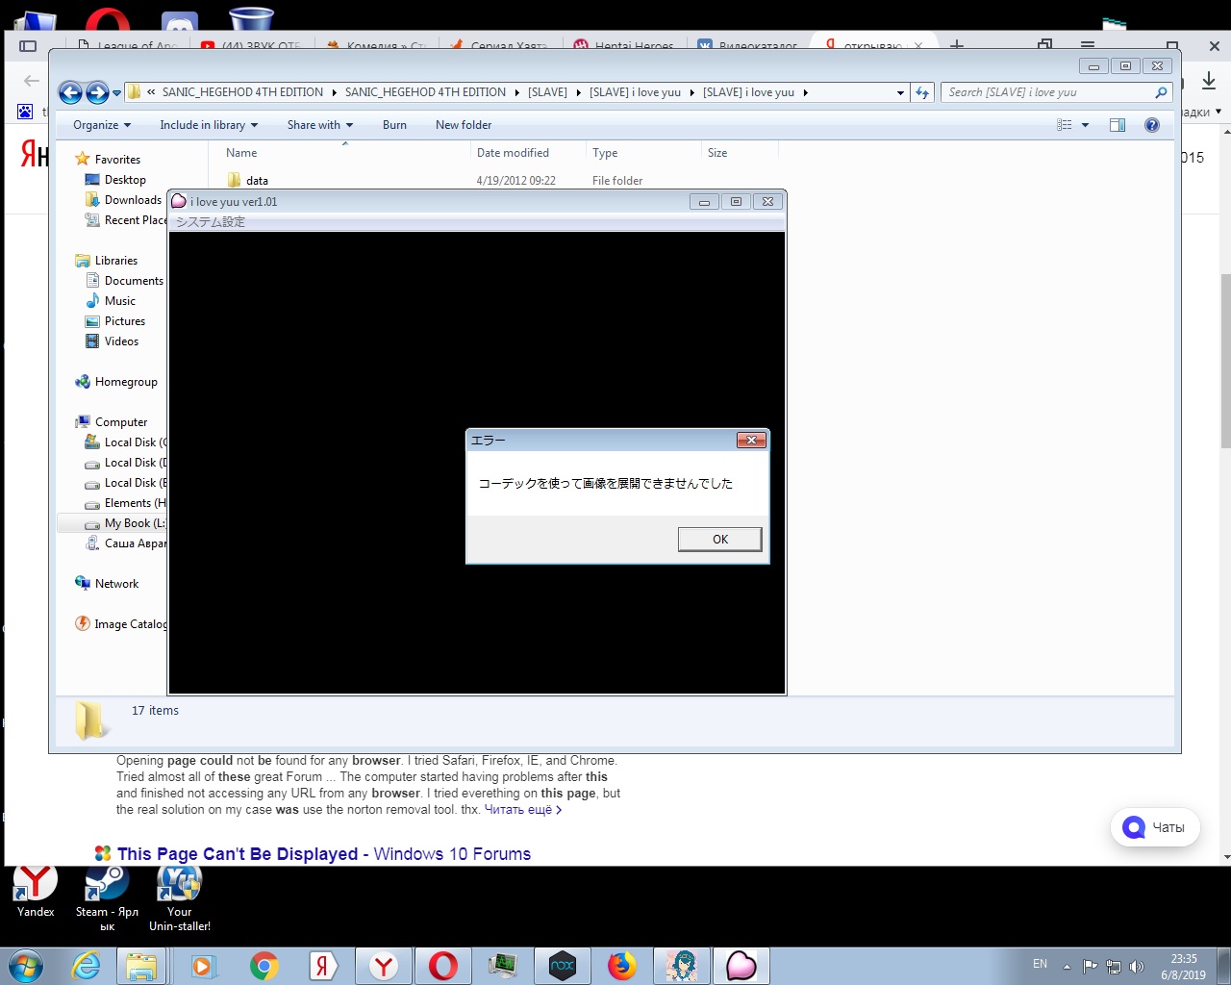
Task: Click OK in the error dialog
Action: coord(719,539)
